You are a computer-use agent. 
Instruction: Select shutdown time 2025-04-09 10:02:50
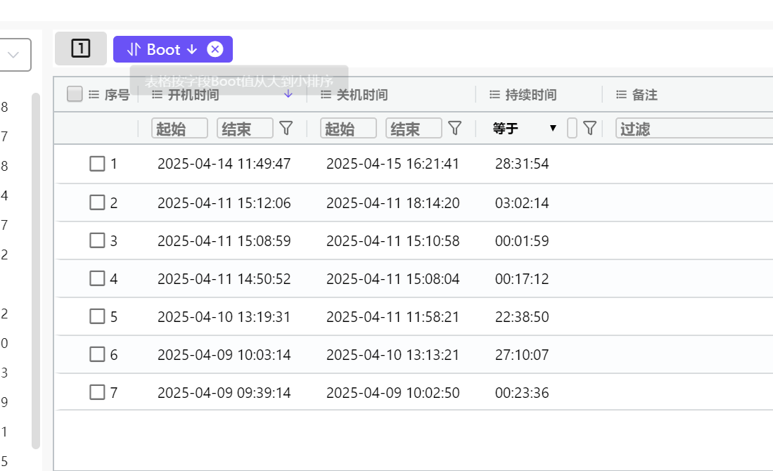tap(393, 393)
